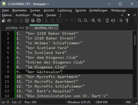Open the Codierung menu
Screen dimensions: 138x105
click(65, 10)
